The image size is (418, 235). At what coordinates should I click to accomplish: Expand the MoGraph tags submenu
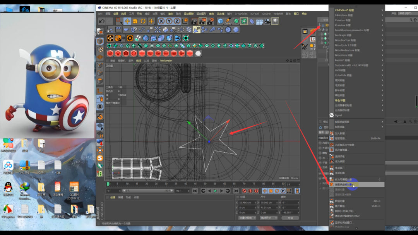coord(357,35)
